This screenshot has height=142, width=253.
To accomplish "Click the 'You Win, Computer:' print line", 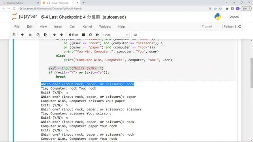I will (111, 52).
